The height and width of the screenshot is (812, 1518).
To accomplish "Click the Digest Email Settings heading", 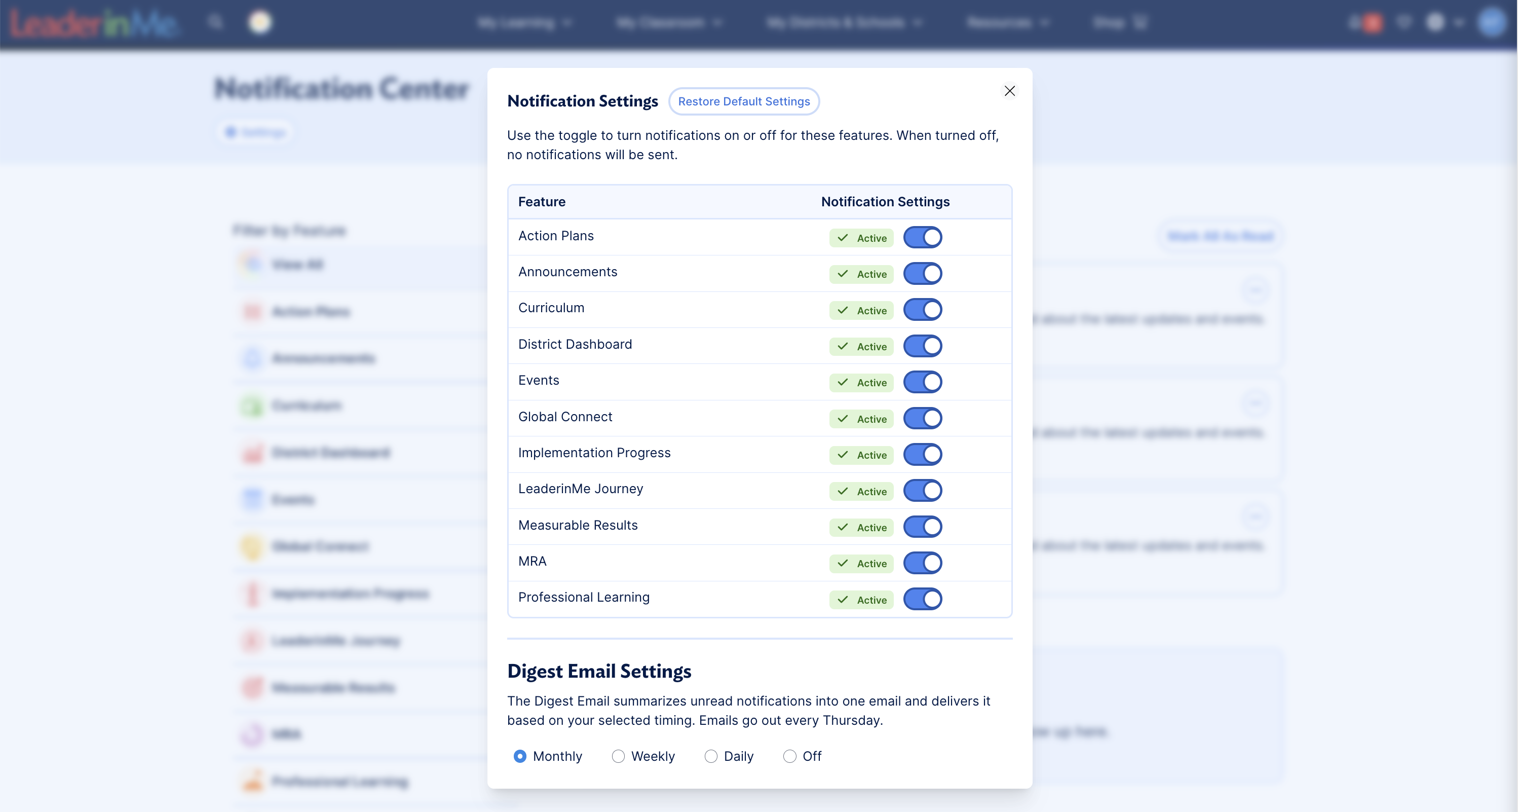I will tap(599, 671).
